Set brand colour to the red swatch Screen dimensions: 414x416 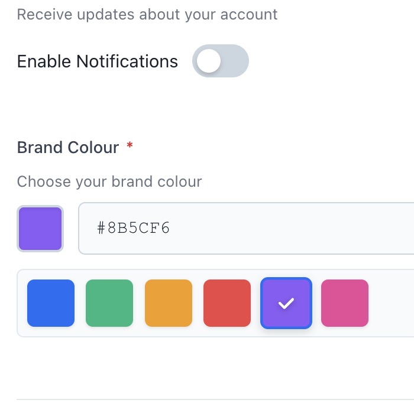[x=227, y=303]
